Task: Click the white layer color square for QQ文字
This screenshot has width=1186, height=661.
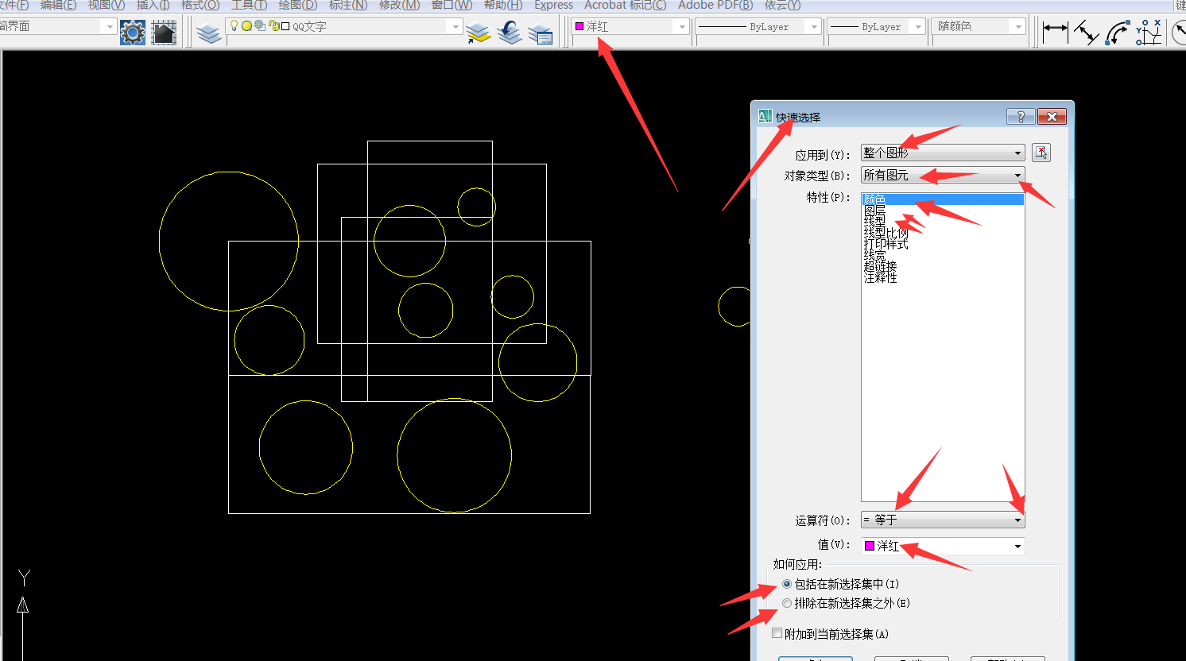Action: (x=285, y=26)
